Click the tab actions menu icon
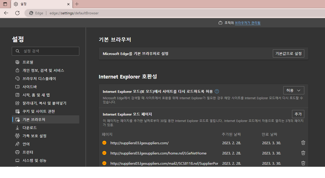 [5, 4]
